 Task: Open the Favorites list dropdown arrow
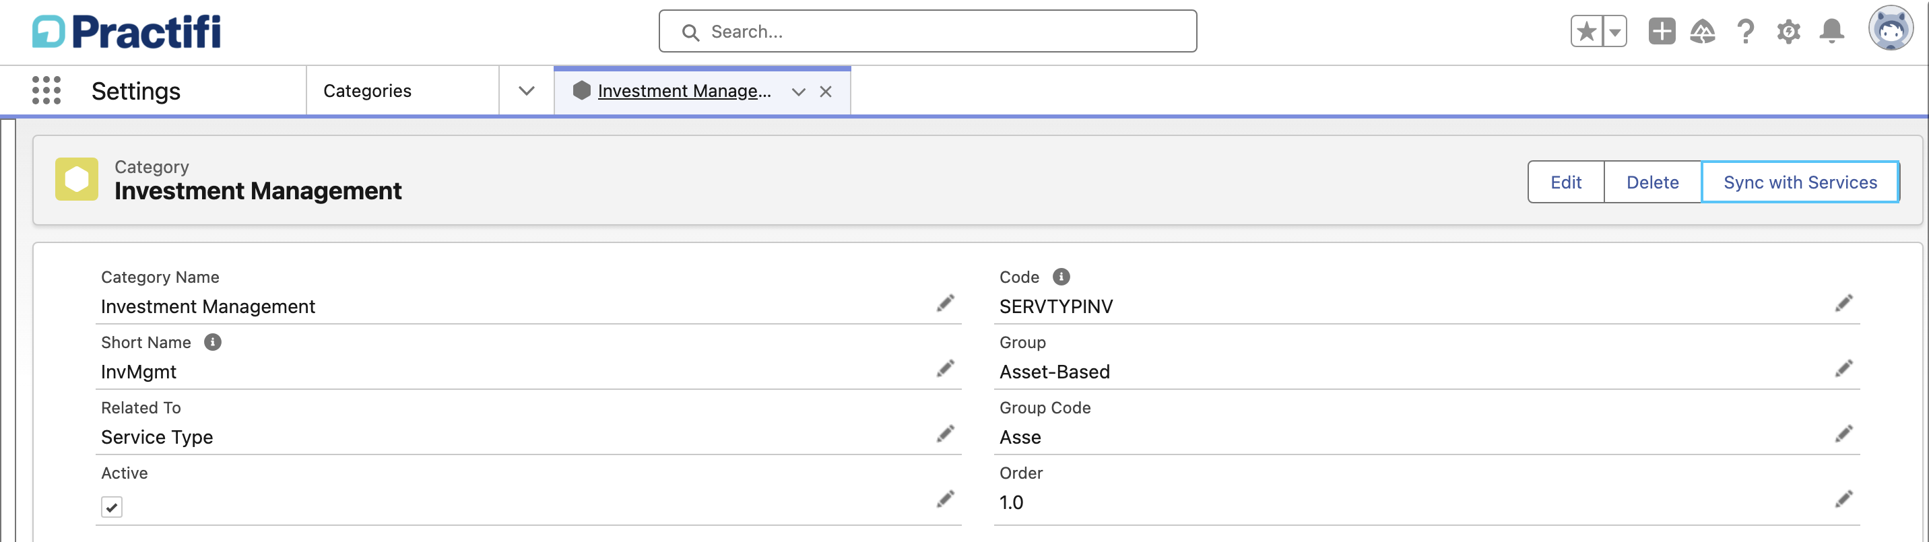[x=1614, y=32]
